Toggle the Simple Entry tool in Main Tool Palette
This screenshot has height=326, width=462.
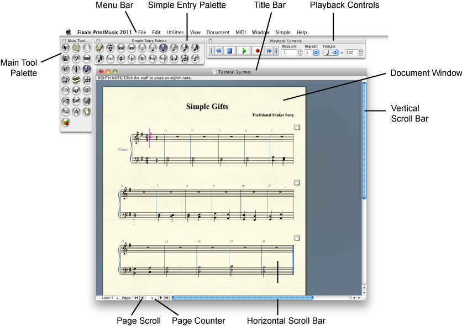[87, 69]
